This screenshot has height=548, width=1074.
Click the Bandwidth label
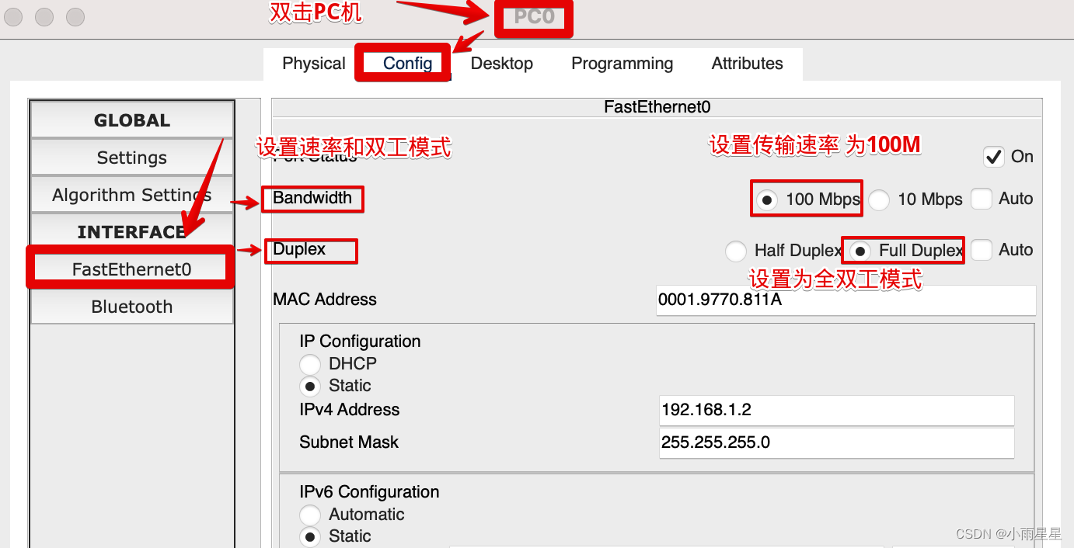[x=312, y=198]
